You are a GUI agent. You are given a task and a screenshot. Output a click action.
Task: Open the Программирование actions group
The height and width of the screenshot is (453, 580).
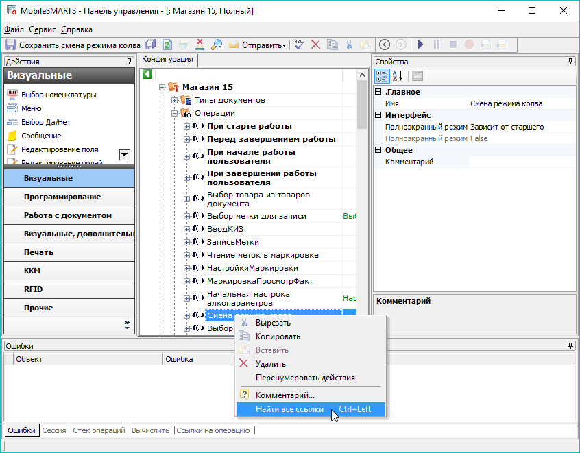coord(69,197)
